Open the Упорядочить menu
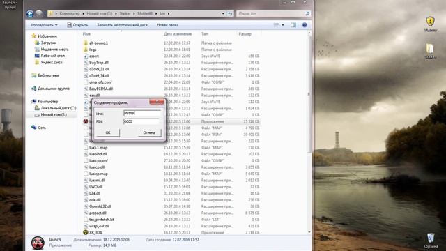 (x=44, y=25)
